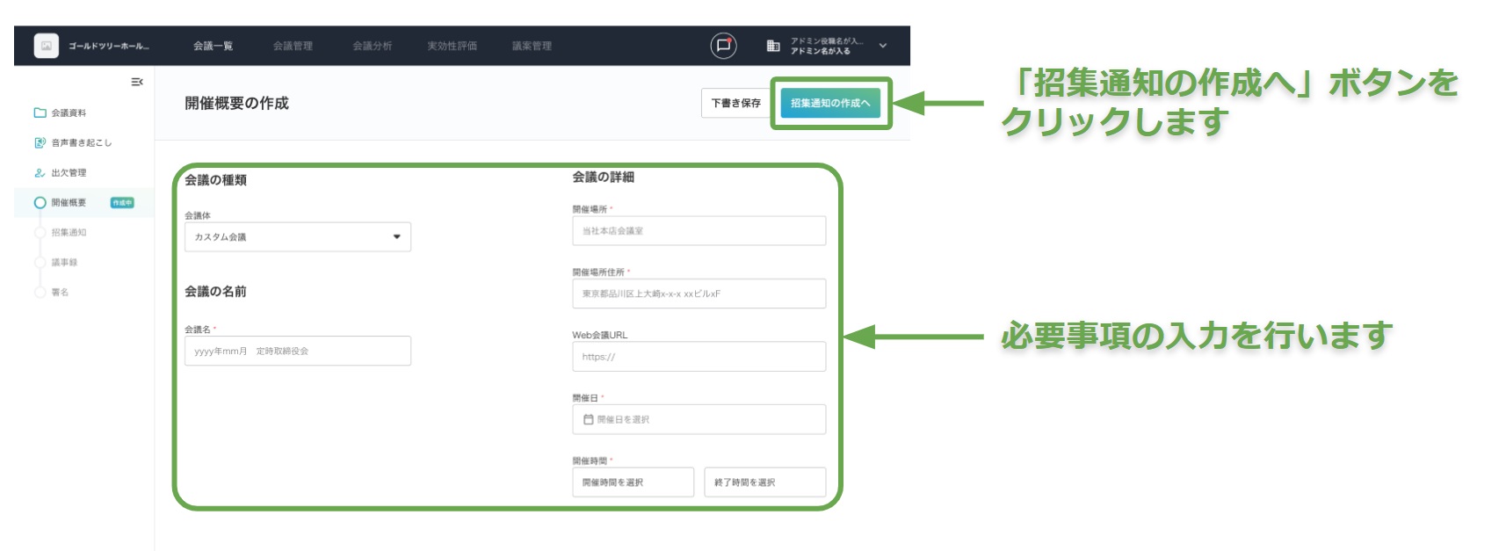
Task: Click the 音声書き起こし transcription icon
Action: [x=40, y=142]
